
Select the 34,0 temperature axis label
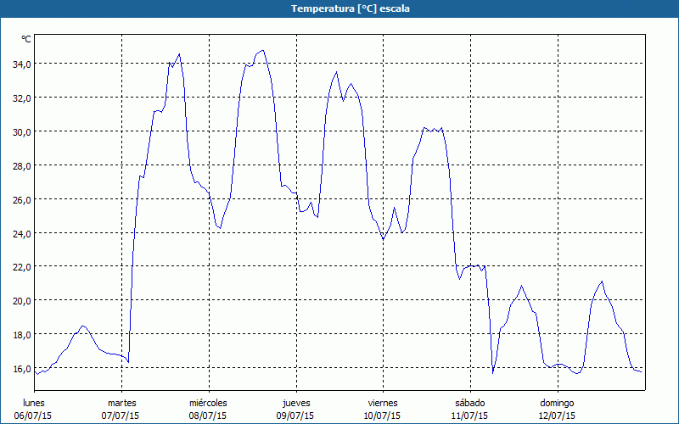click(x=20, y=64)
